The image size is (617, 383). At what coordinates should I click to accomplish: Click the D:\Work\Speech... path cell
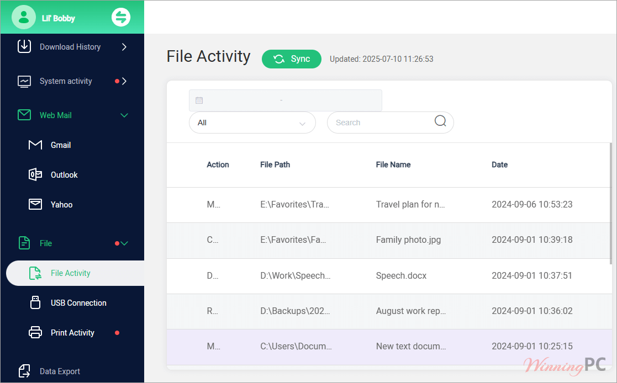(295, 275)
